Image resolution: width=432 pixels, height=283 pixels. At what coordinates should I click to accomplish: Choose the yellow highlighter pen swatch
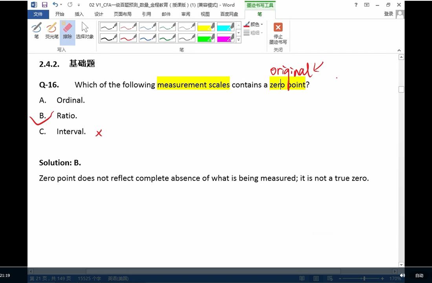[x=206, y=27]
